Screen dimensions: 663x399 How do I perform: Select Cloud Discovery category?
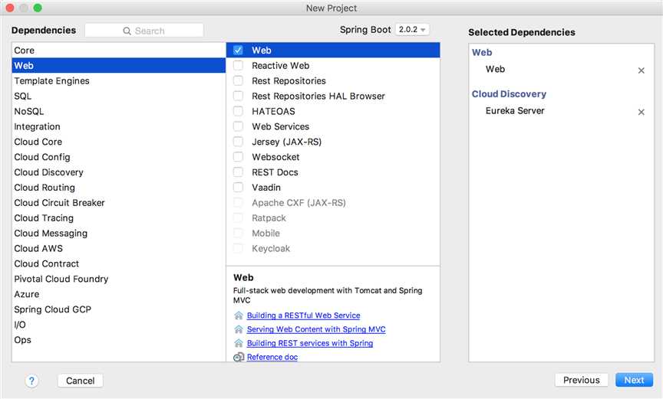[48, 172]
